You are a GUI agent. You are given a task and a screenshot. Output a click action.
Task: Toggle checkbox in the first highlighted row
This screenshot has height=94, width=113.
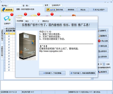(9, 34)
